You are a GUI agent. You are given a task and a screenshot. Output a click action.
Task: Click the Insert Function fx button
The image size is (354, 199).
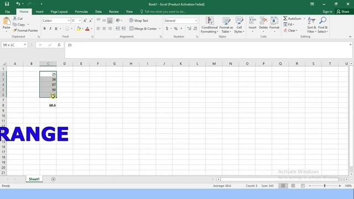coord(59,45)
